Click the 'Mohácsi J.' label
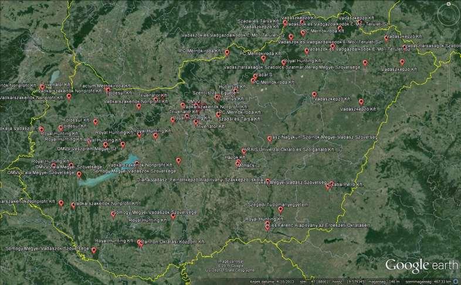The image size is (461, 285). click(x=249, y=165)
